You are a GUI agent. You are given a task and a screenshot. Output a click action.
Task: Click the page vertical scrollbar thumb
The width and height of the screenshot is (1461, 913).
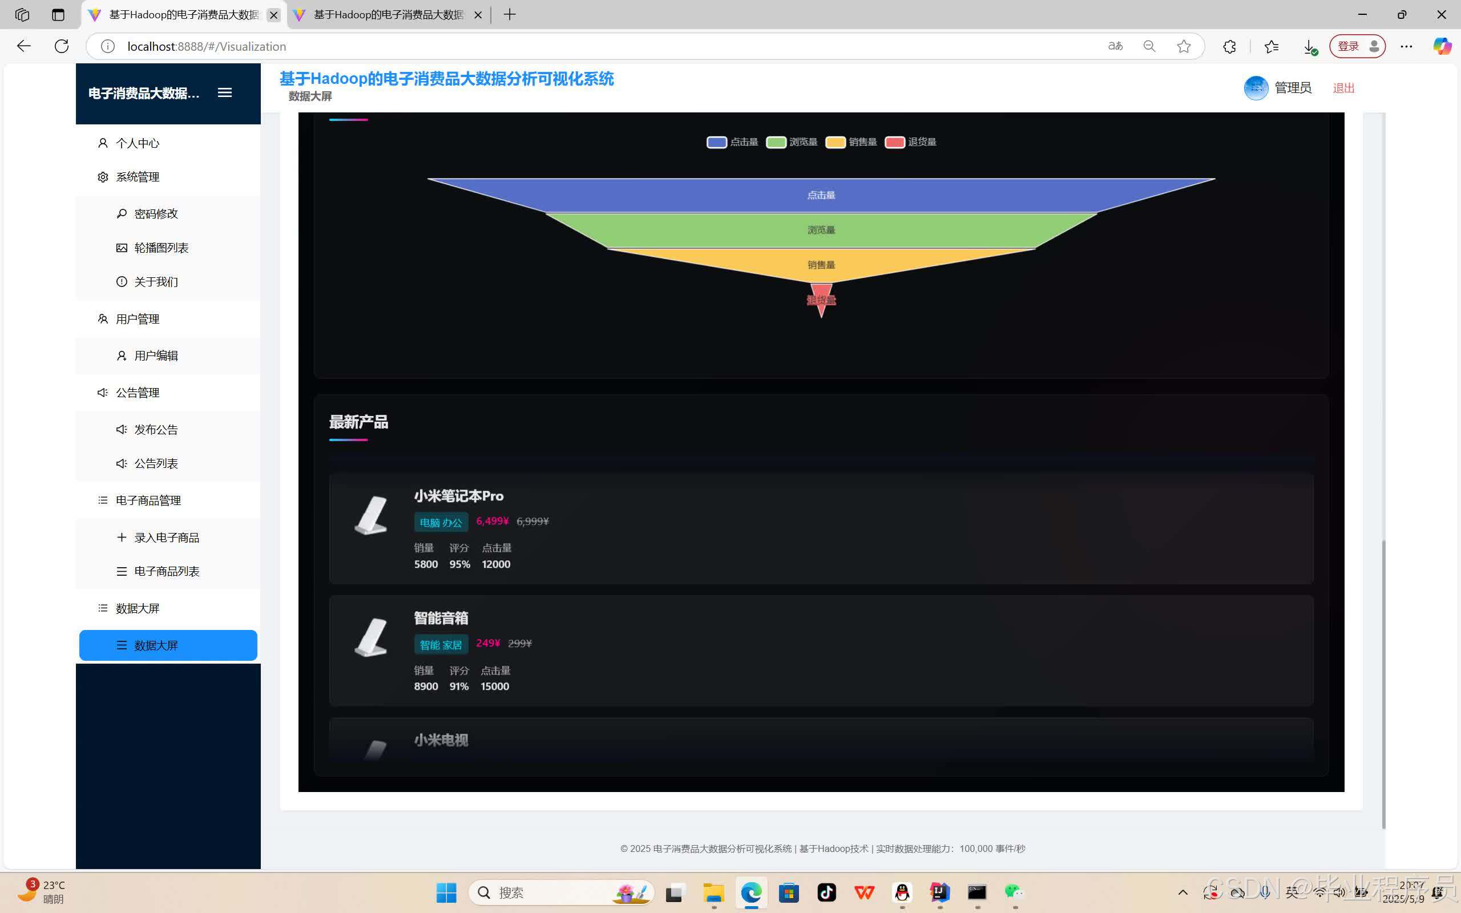pos(1383,684)
